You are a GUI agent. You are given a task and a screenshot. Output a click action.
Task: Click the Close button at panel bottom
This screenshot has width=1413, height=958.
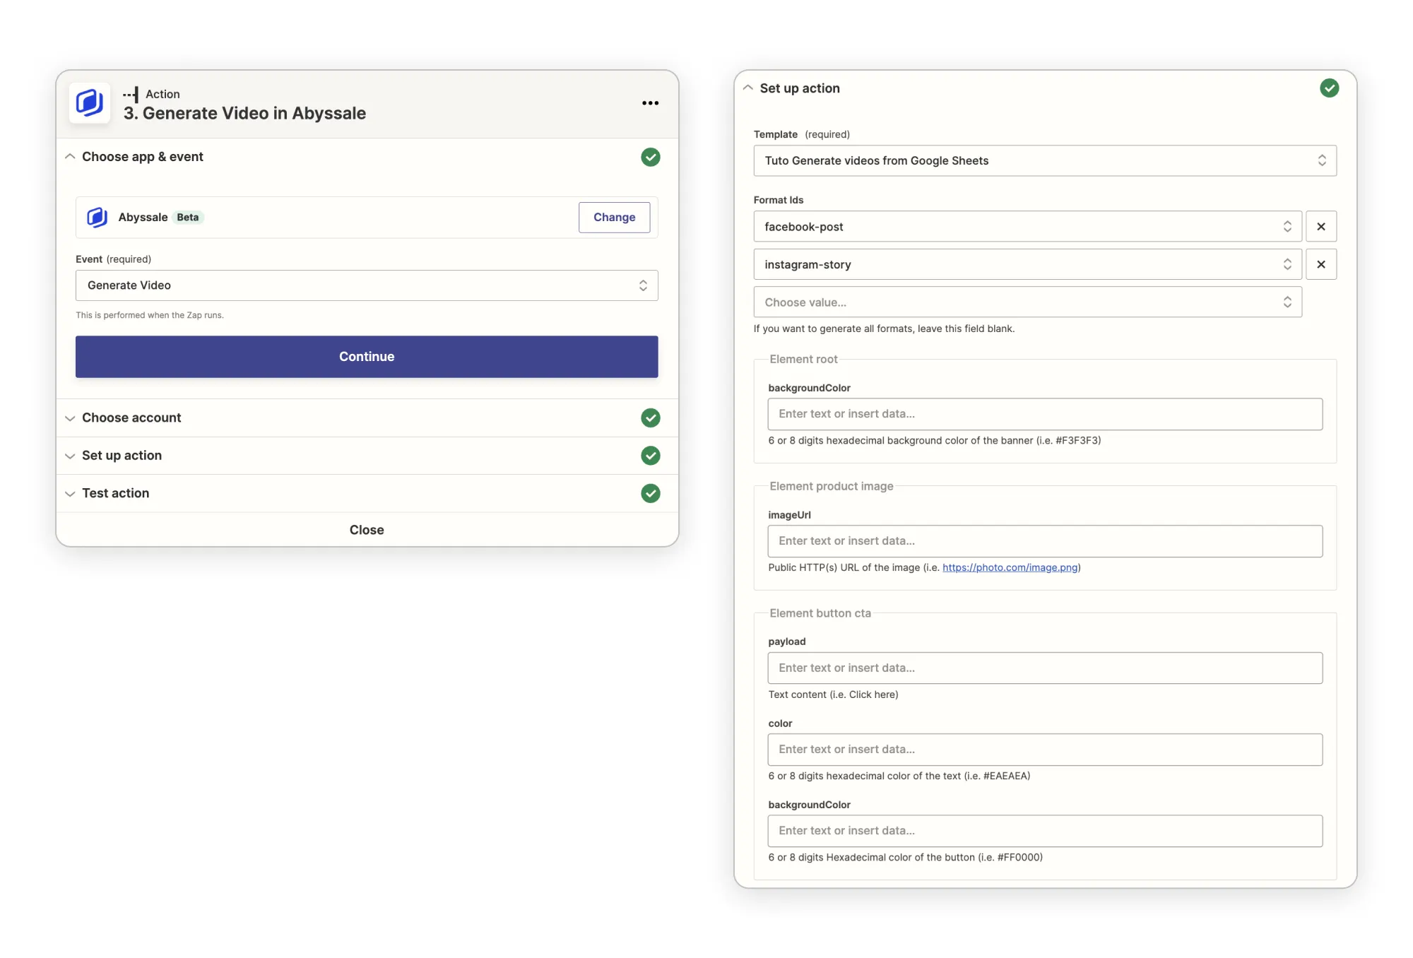[367, 530]
